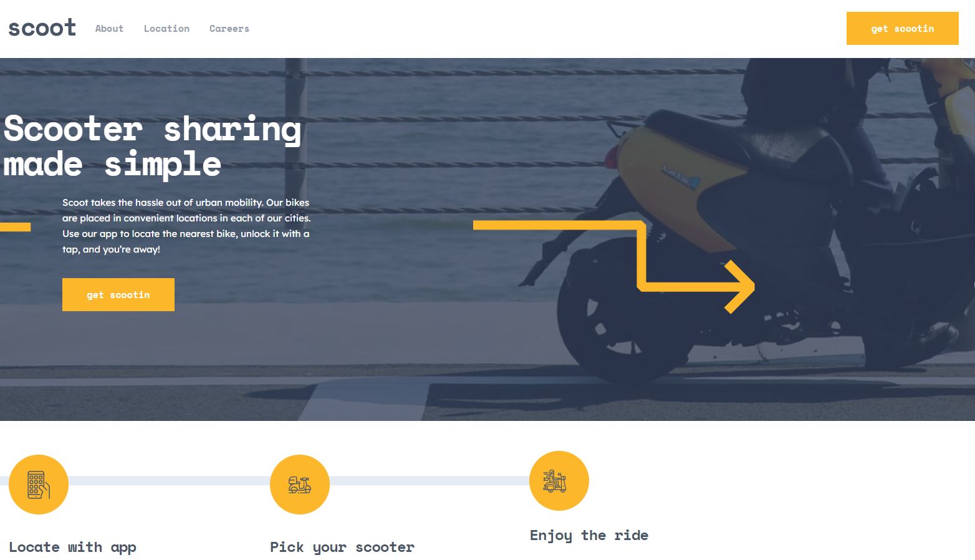
Task: Go to the Location page
Action: 166,29
